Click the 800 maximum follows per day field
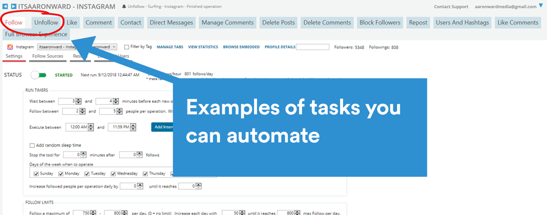Image resolution: width=547 pixels, height=215 pixels. 116,213
